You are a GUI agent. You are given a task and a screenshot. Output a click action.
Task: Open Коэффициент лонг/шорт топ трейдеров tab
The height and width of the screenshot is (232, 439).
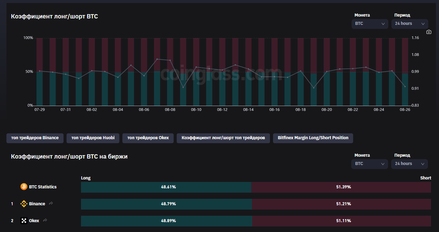(x=223, y=138)
